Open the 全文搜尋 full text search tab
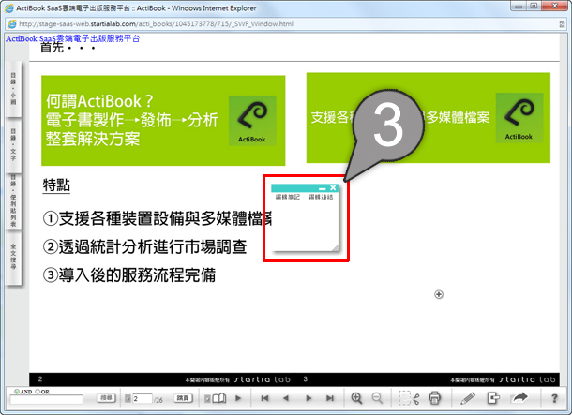 pos(13,257)
